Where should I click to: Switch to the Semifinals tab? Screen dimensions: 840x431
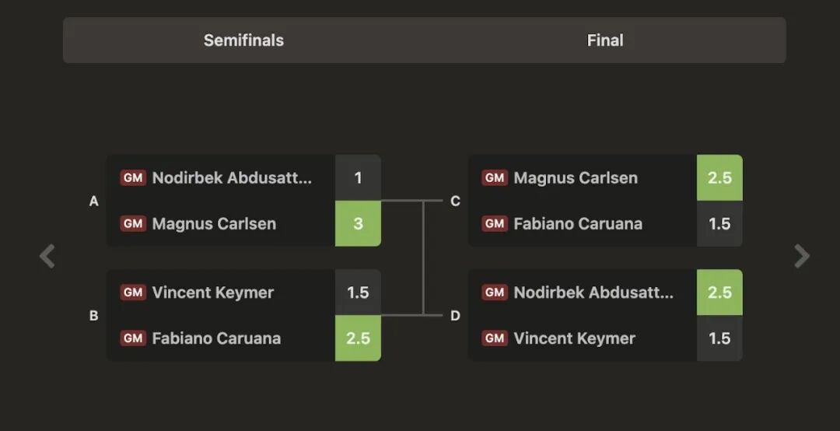(x=243, y=40)
